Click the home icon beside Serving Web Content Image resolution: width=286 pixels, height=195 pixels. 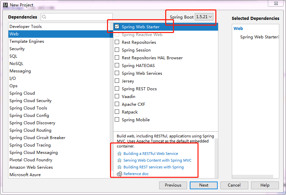point(119,160)
